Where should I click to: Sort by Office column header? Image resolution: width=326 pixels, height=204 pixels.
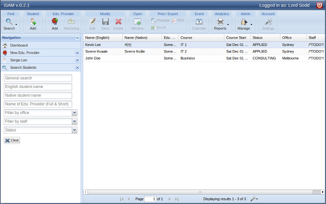pos(293,38)
